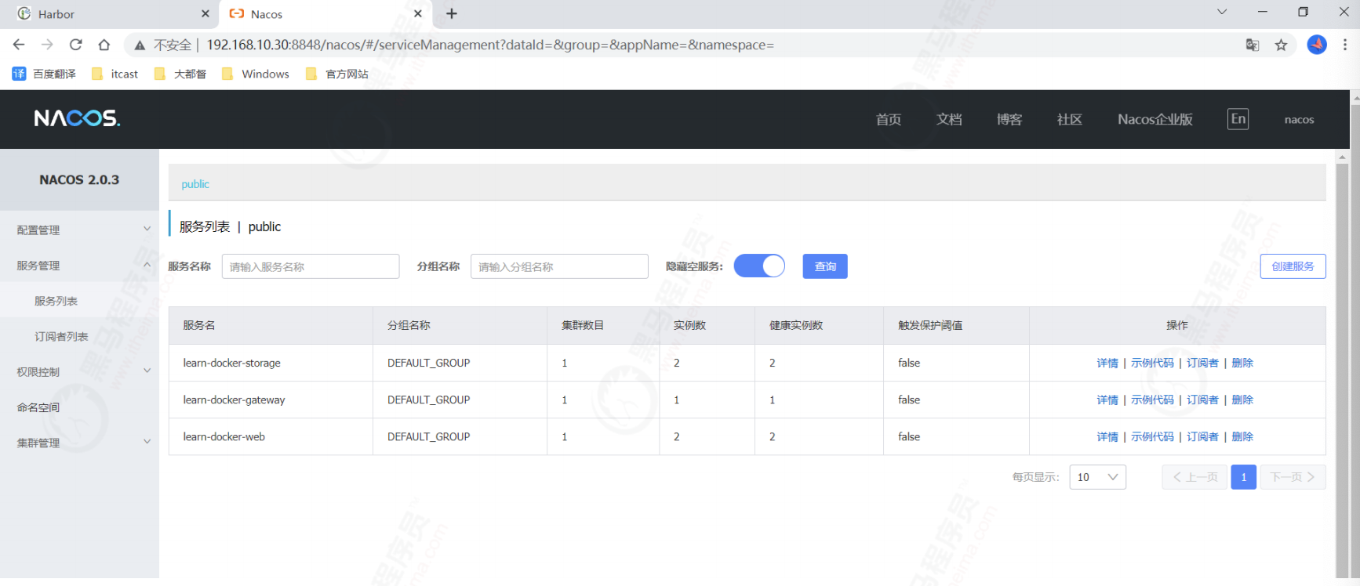The width and height of the screenshot is (1360, 586).
Task: Select 服务列表 in sidebar
Action: [x=79, y=301]
